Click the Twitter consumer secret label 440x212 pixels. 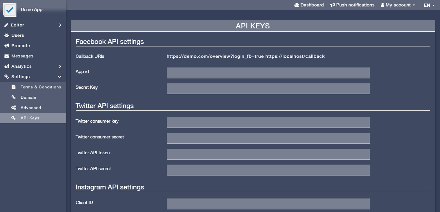[100, 137]
